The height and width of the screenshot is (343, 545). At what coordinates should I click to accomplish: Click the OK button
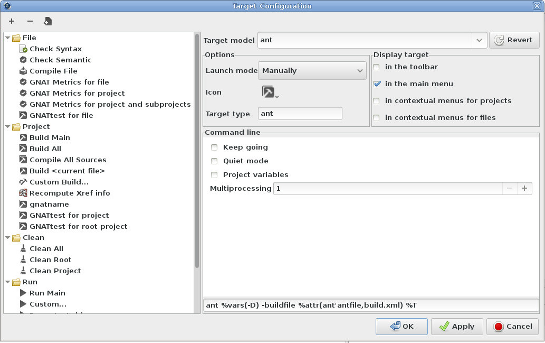401,326
